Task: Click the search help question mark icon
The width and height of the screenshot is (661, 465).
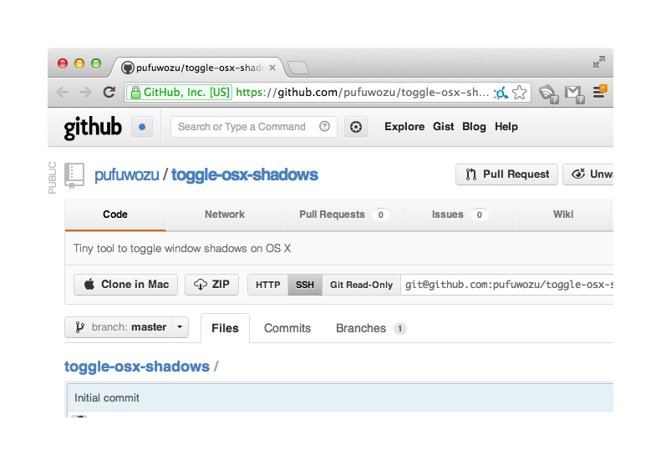Action: (x=324, y=126)
